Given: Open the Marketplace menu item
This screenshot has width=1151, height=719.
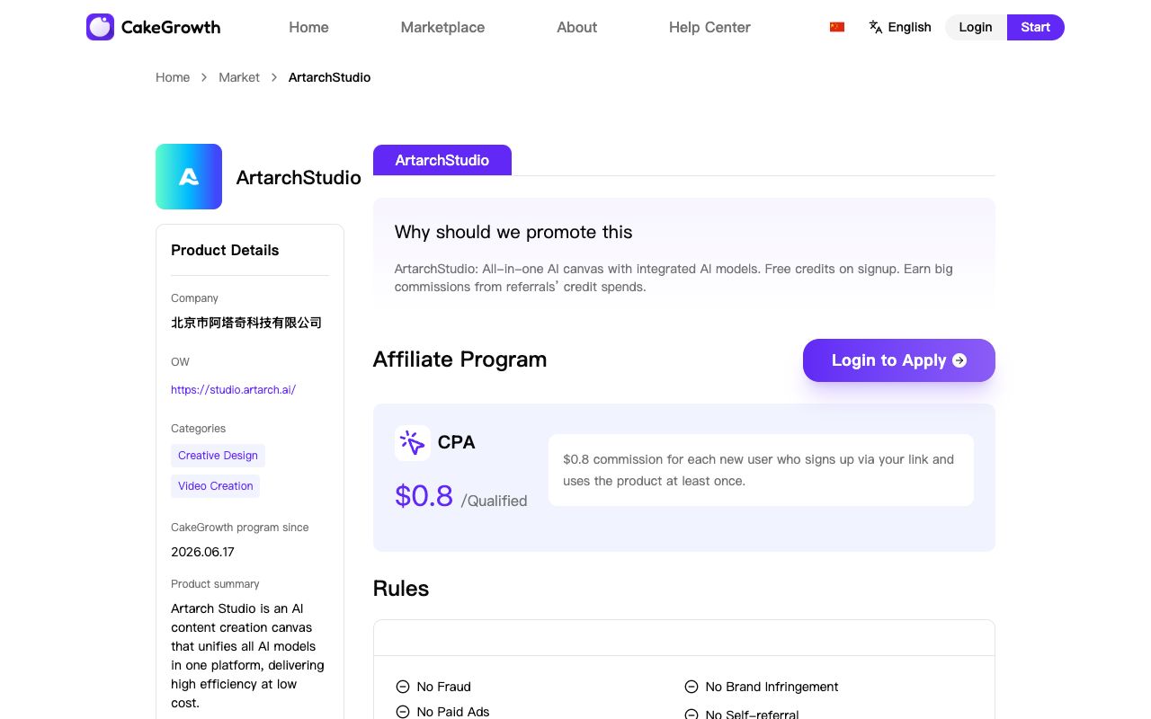Looking at the screenshot, I should 442,27.
